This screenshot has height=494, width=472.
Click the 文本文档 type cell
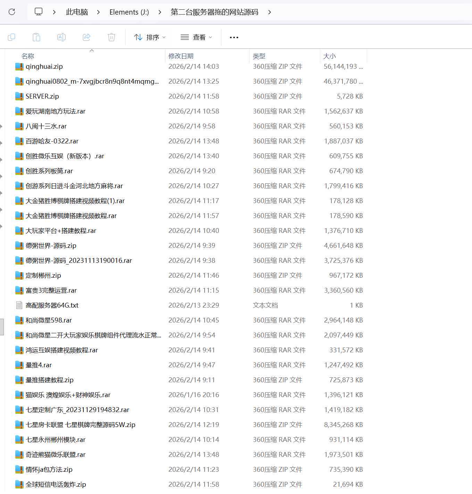point(265,305)
